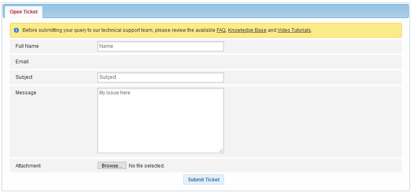The image size is (412, 192).
Task: Click into the Subject text field
Action: coord(160,77)
